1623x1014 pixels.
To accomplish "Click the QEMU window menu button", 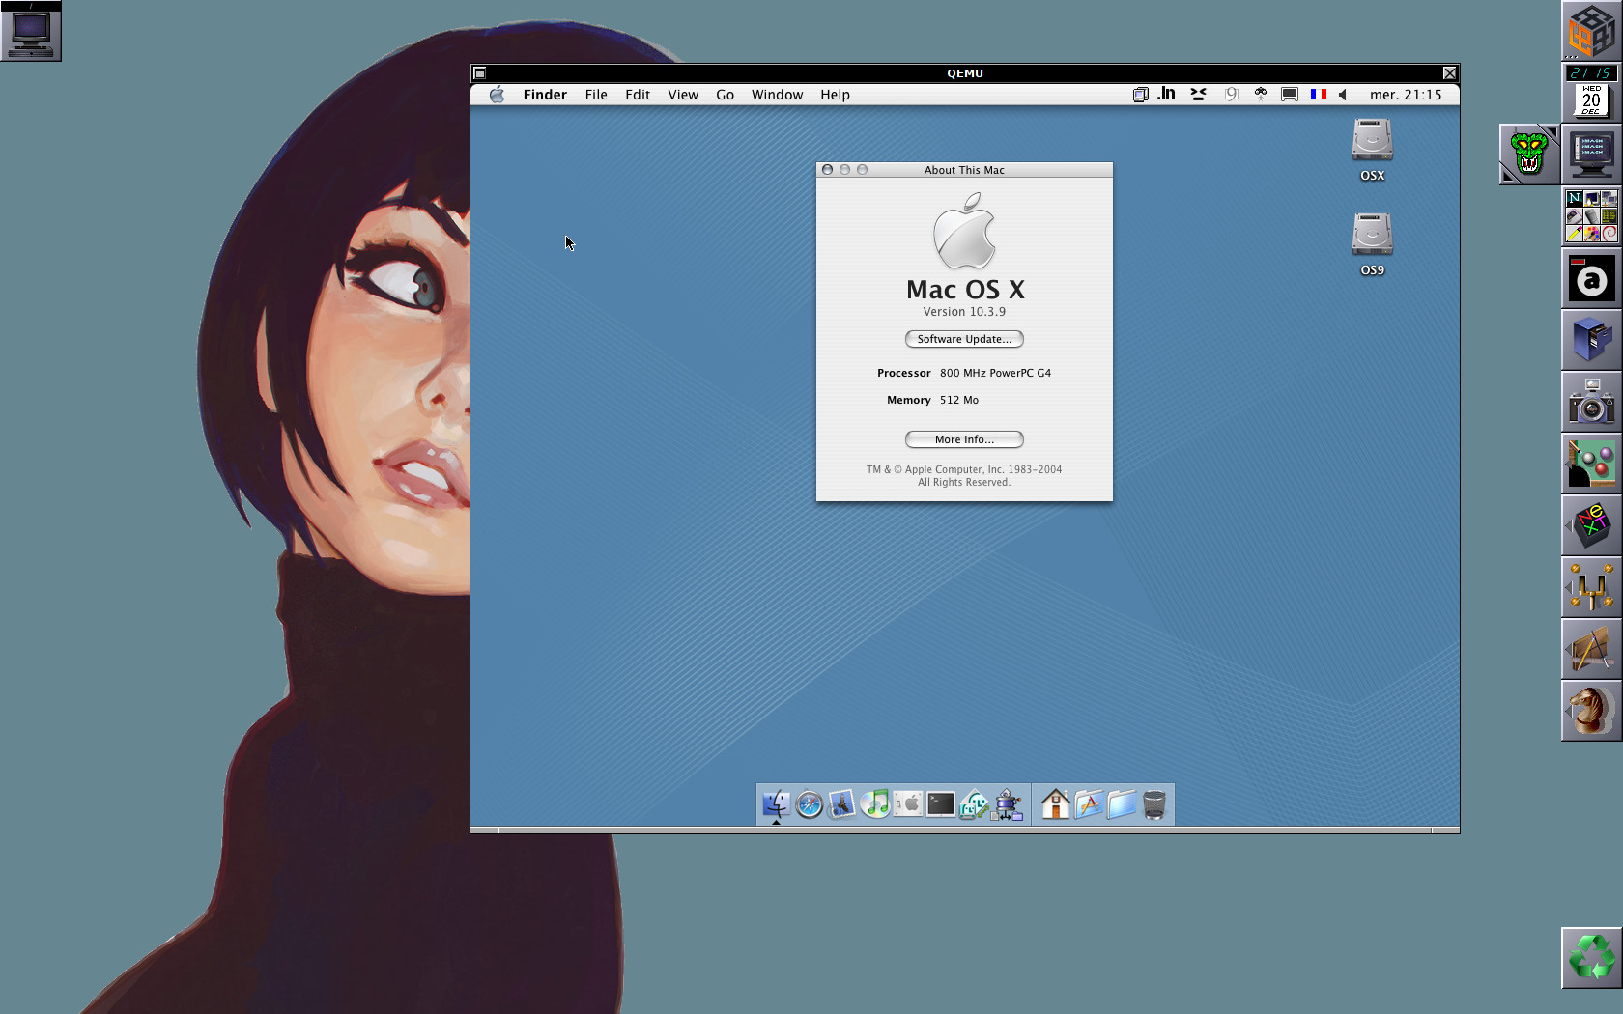I will [480, 73].
